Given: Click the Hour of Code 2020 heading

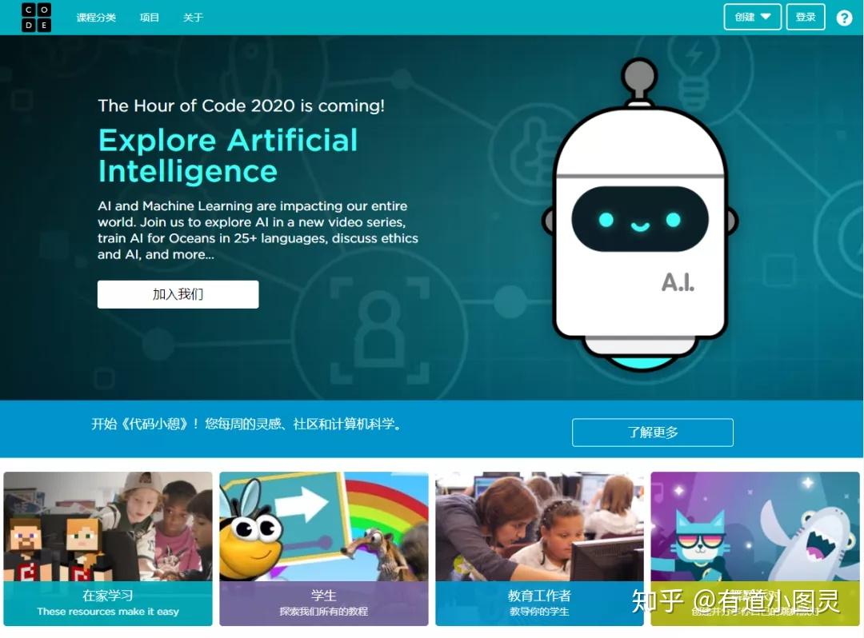Looking at the screenshot, I should tap(242, 106).
